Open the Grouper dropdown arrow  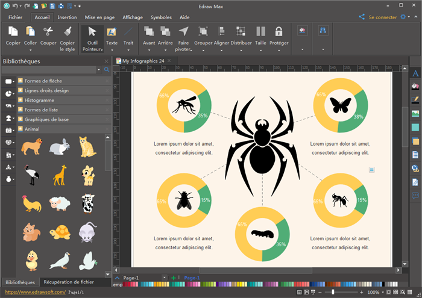[203, 50]
